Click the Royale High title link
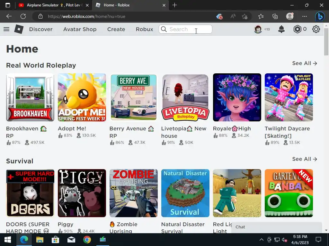The image size is (329, 246). point(232,128)
